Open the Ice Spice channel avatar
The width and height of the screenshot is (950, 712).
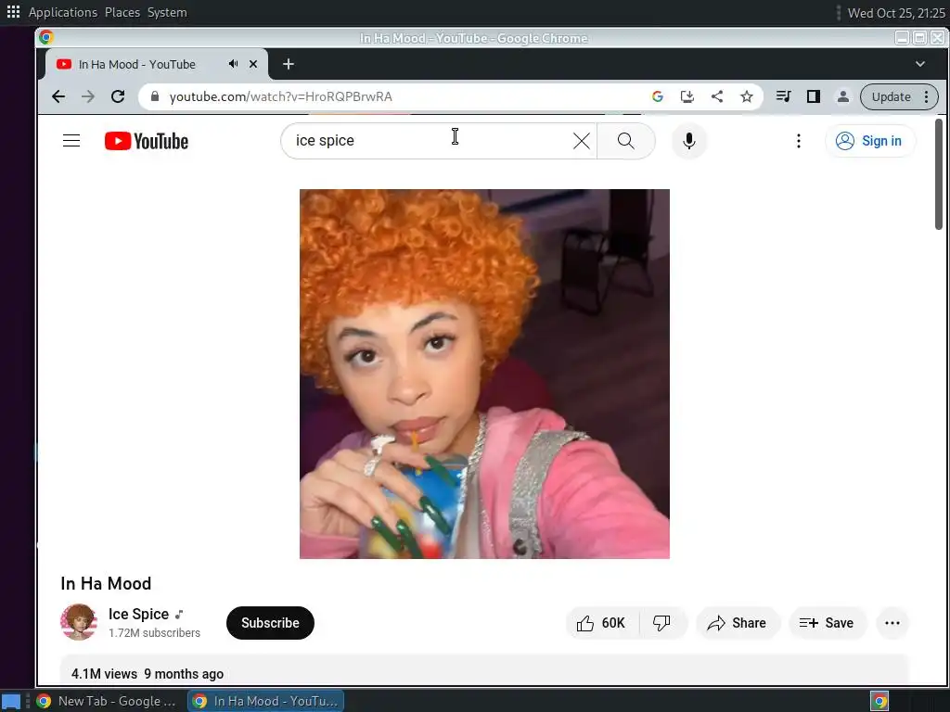[x=79, y=622]
